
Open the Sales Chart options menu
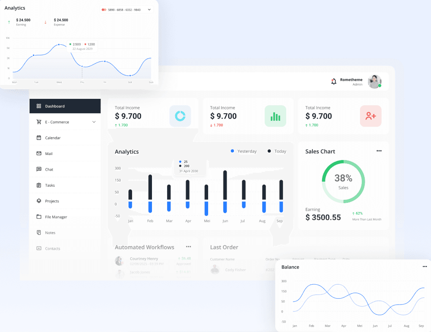379,150
